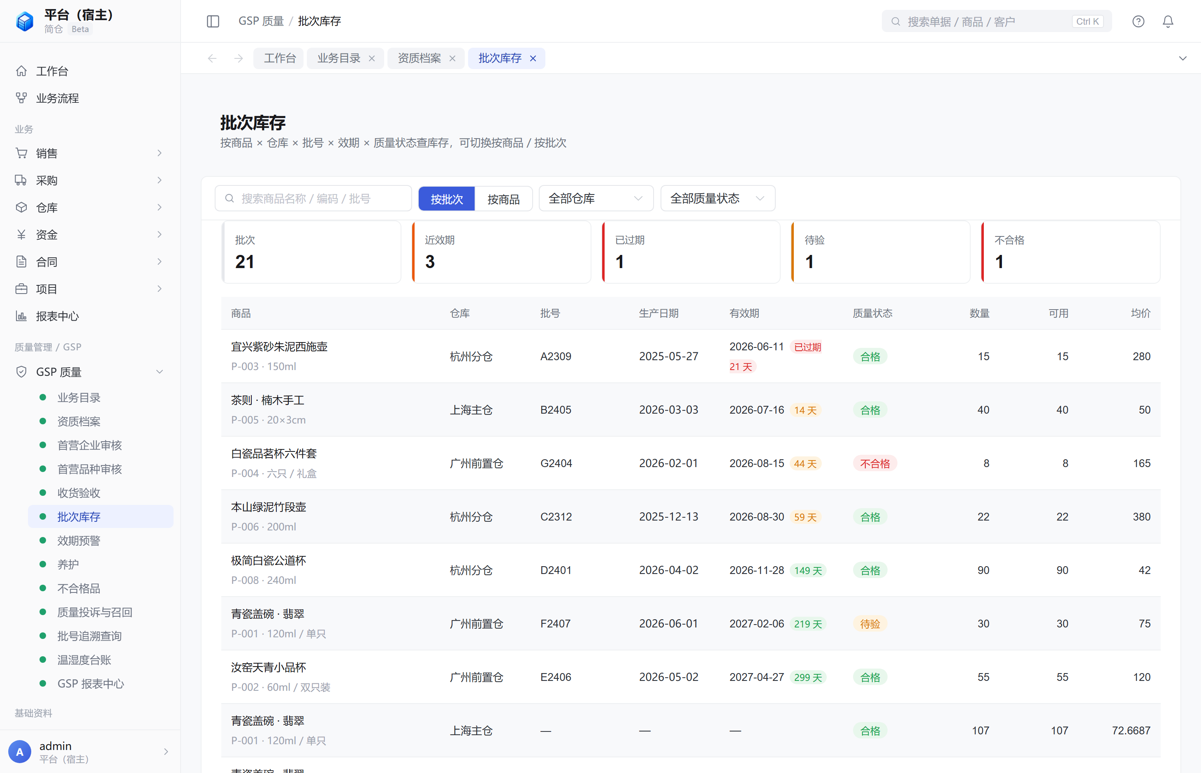This screenshot has height=773, width=1201.
Task: Toggle the sidebar collapse icon
Action: (213, 21)
